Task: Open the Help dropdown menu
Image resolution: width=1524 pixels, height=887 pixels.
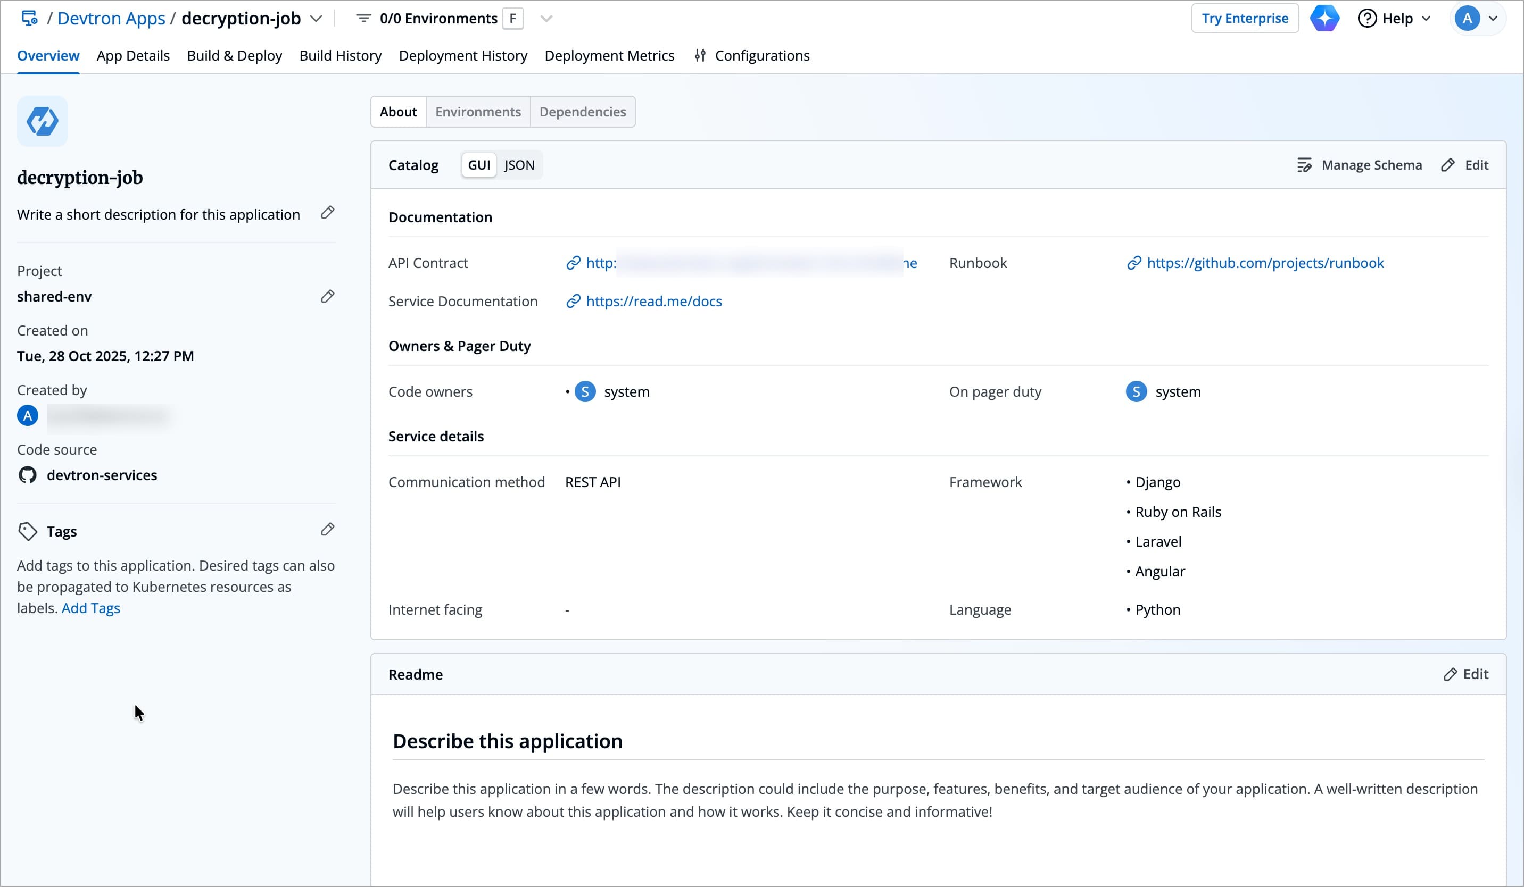Action: pyautogui.click(x=1395, y=18)
